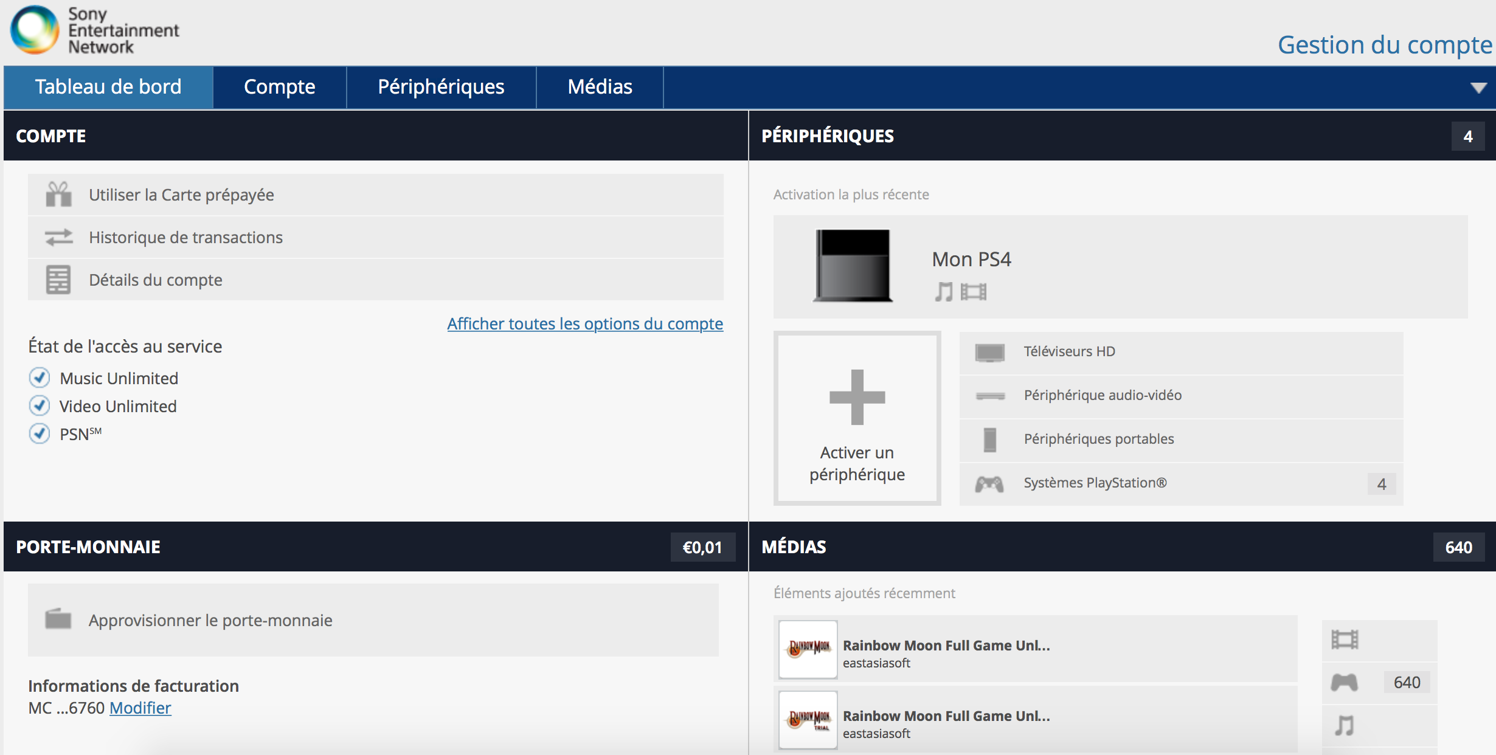Click the Sony Entertainment Network logo

click(95, 30)
